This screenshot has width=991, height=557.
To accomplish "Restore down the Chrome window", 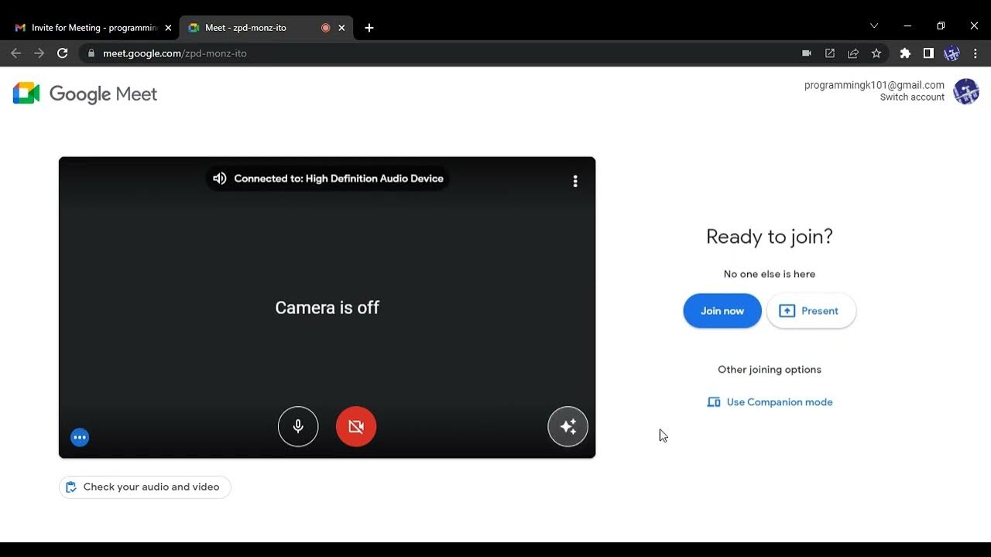I will [x=941, y=26].
